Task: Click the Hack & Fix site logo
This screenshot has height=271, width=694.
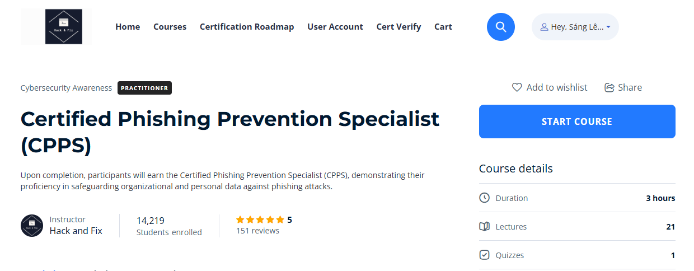Action: tap(63, 27)
